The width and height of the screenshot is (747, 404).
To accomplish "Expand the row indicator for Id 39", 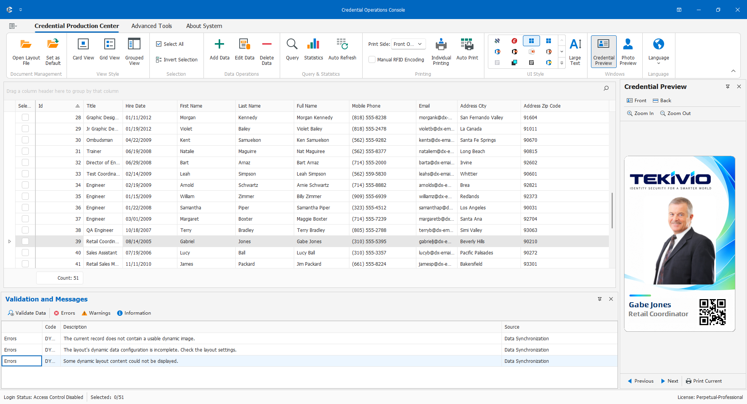I will point(10,241).
